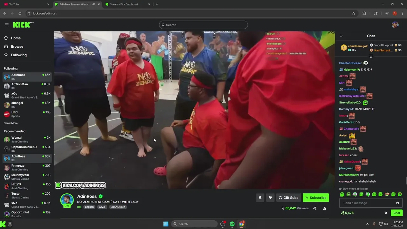Screen dimensions: 407x229
Task: Mute the AdinRoss Stream tab audio
Action: pos(93,4)
